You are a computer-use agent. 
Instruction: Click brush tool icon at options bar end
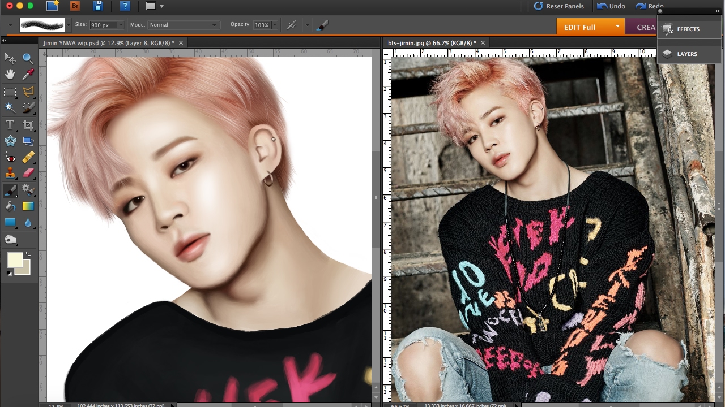[322, 25]
